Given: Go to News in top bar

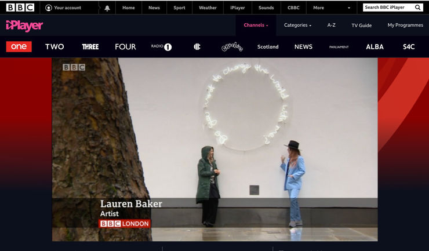Looking at the screenshot, I should [x=154, y=8].
